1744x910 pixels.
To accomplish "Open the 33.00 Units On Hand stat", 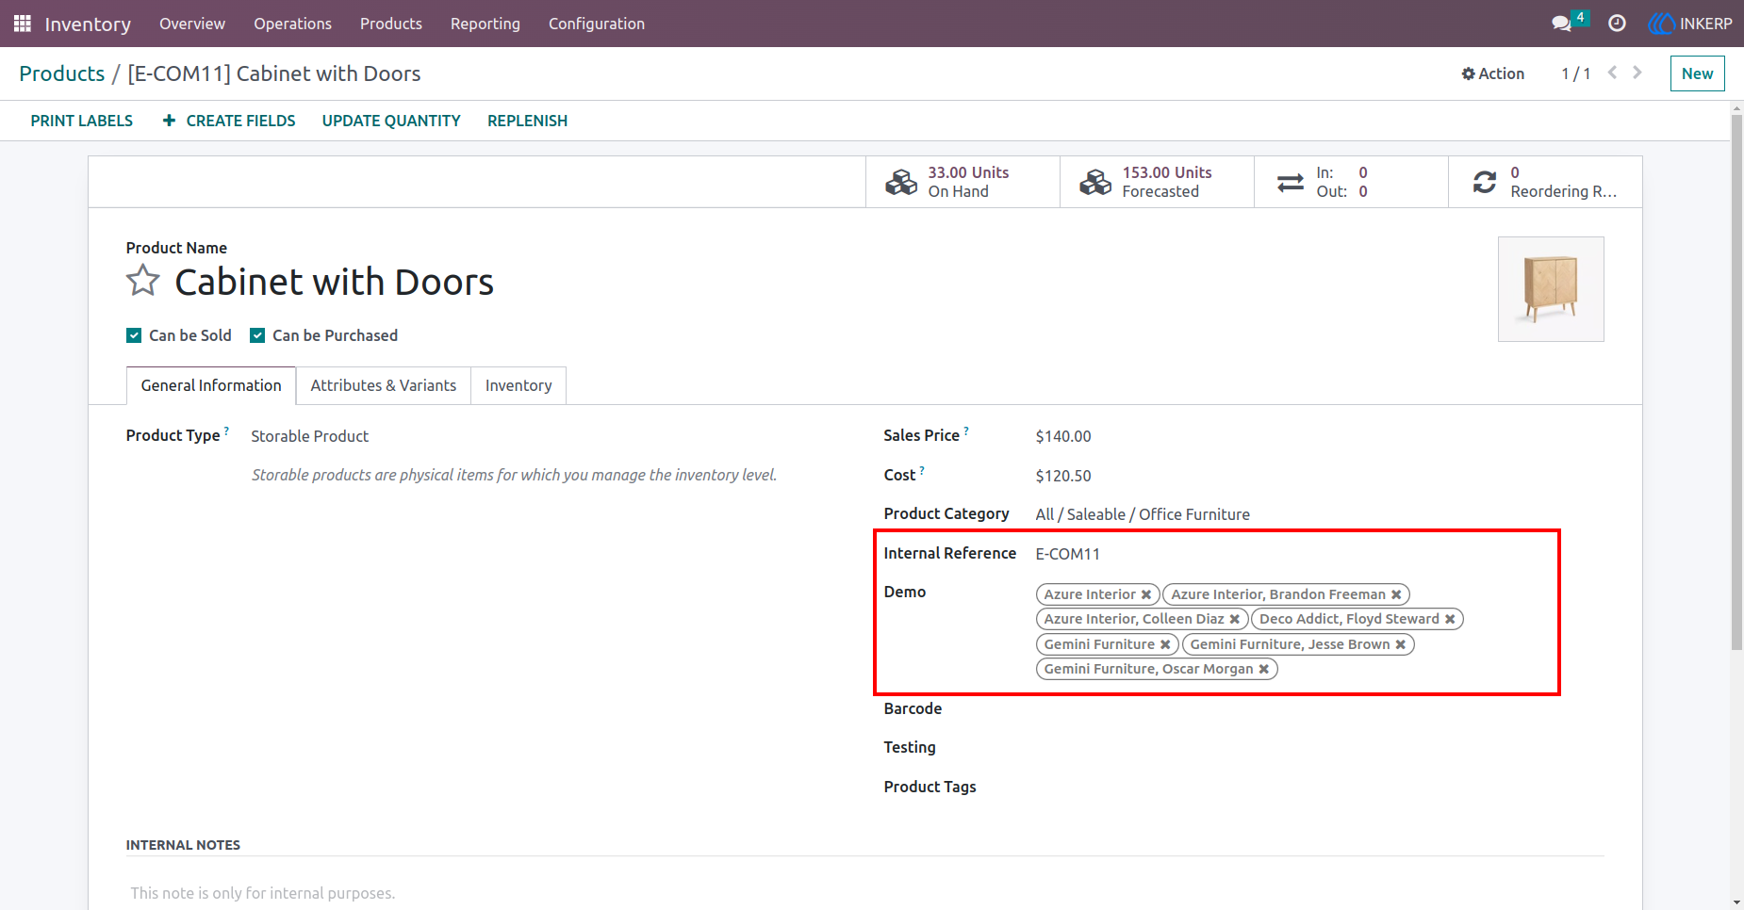I will click(962, 182).
